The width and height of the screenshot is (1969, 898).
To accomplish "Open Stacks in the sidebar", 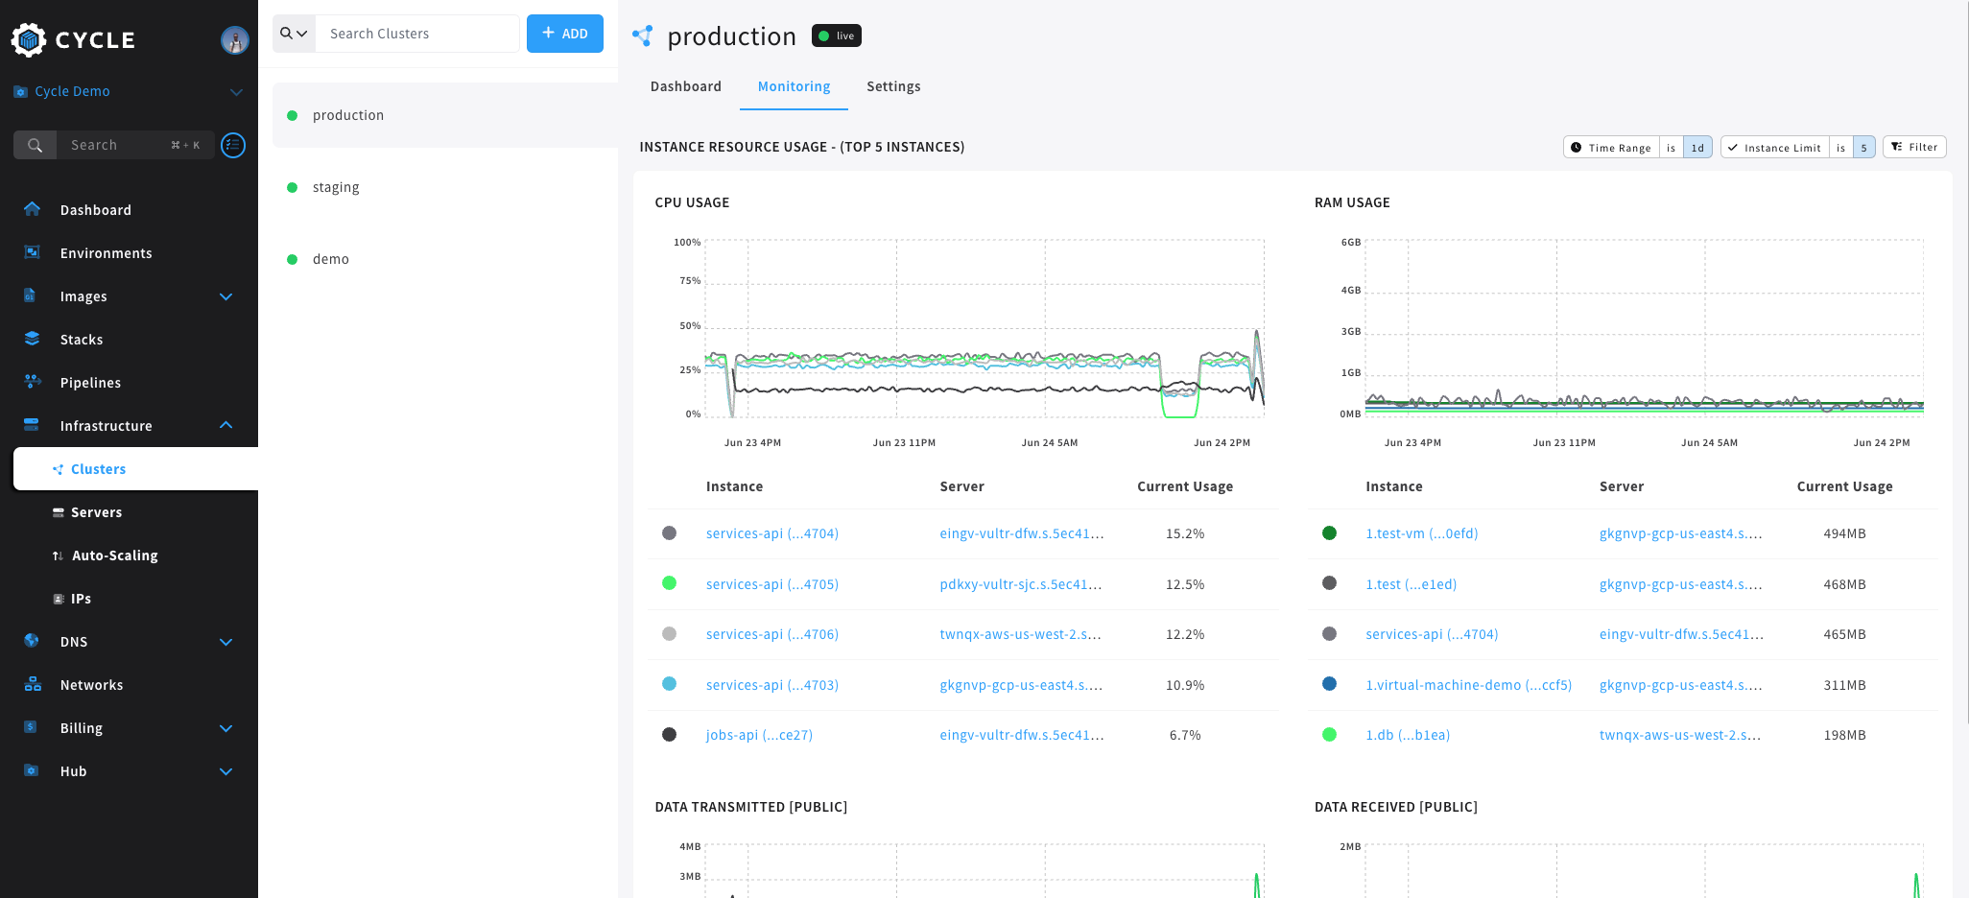I will tap(82, 340).
